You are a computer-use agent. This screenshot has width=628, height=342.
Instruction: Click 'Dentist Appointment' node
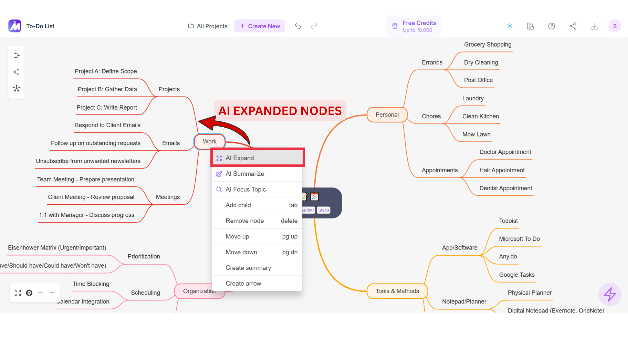[x=506, y=188]
